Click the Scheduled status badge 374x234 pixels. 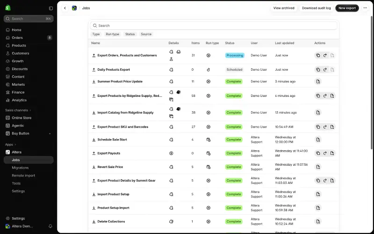click(x=234, y=70)
